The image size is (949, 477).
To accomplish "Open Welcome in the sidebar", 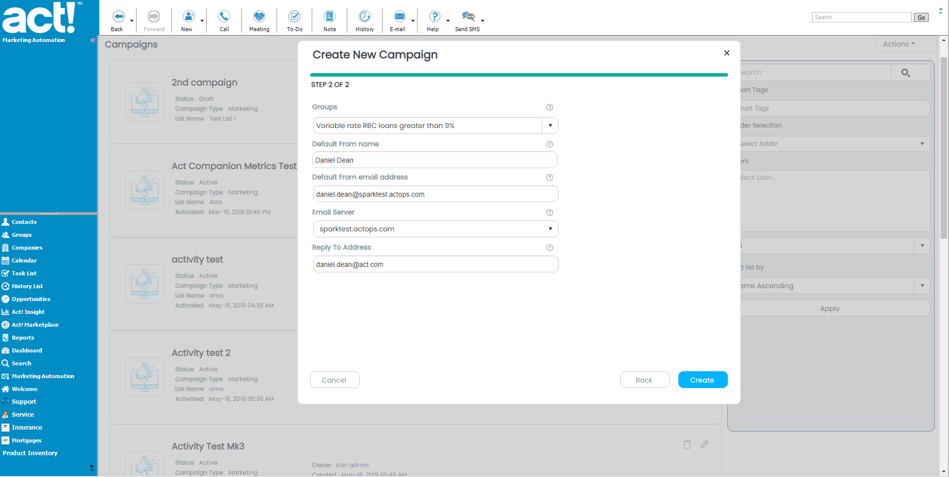I will pos(24,389).
